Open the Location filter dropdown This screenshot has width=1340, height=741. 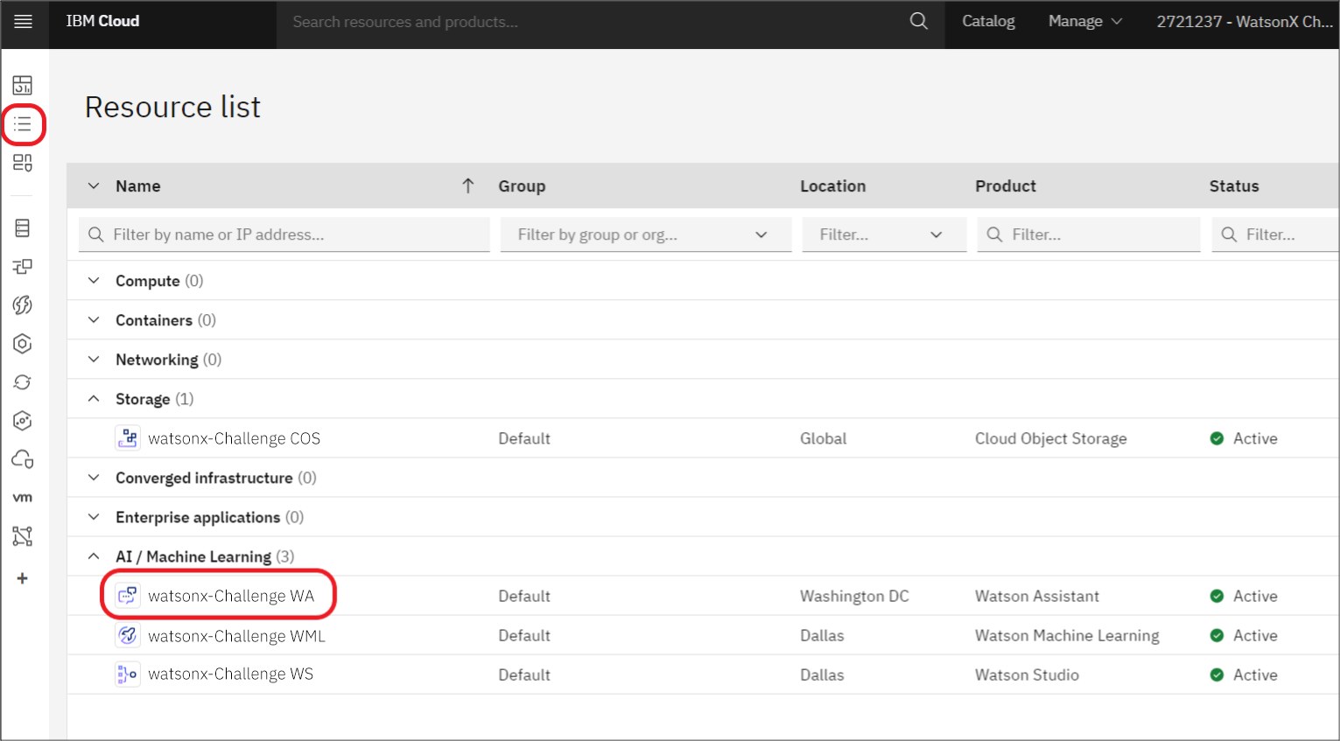tap(883, 234)
